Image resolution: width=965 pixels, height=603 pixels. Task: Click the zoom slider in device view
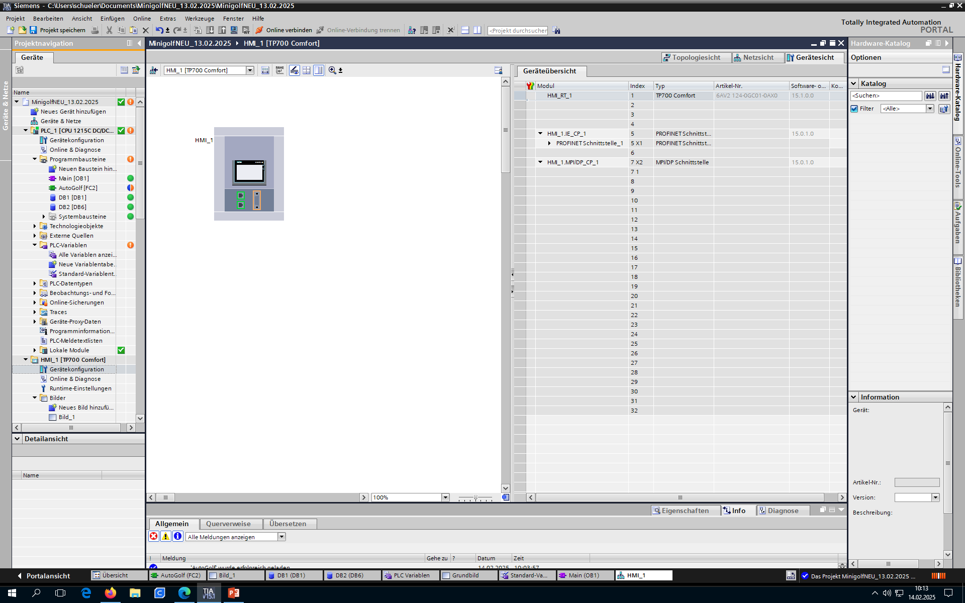click(x=475, y=497)
